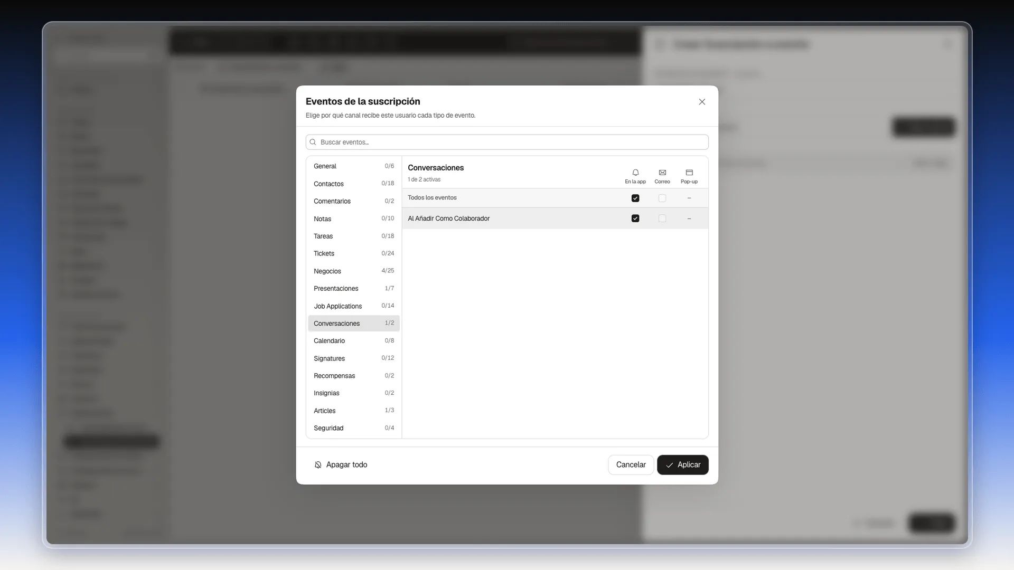
Task: Uncheck En la app for Todos los eventos
Action: [635, 198]
